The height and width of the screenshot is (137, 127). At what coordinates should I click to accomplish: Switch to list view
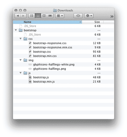click(x=38, y=16)
